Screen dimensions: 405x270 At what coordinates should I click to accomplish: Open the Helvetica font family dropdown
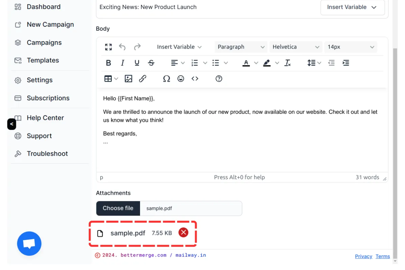tap(296, 47)
